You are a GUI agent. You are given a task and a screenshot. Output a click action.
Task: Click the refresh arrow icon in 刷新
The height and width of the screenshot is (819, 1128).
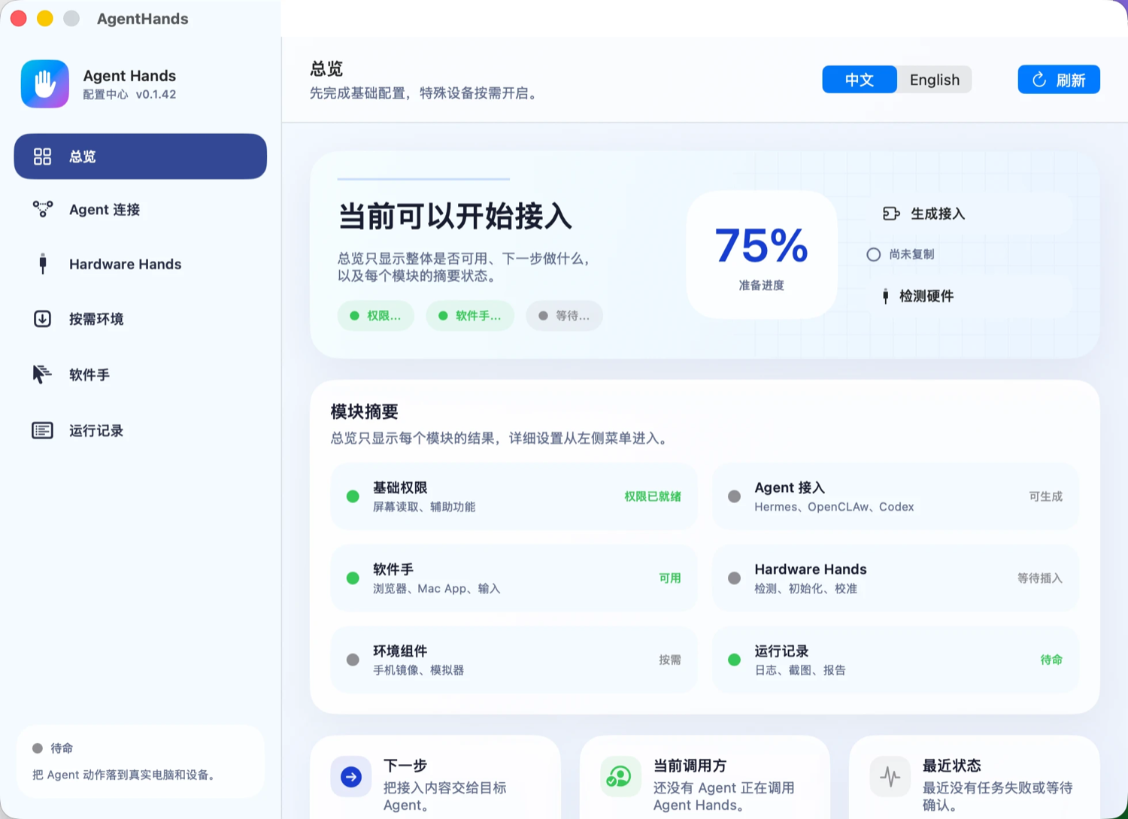pos(1039,80)
